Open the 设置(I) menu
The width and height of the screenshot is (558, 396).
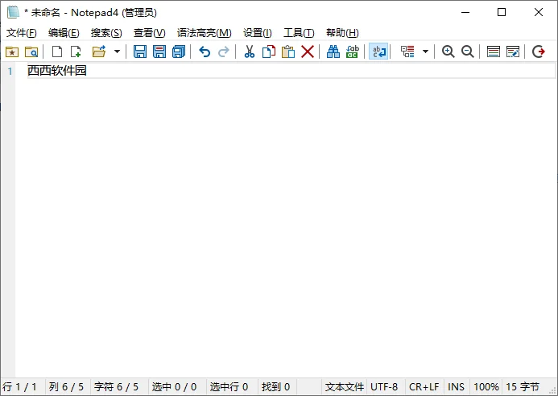(258, 33)
